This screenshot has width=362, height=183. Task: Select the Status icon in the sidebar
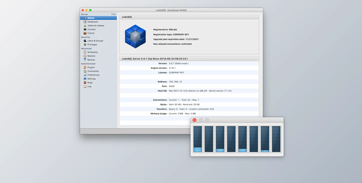point(85,18)
